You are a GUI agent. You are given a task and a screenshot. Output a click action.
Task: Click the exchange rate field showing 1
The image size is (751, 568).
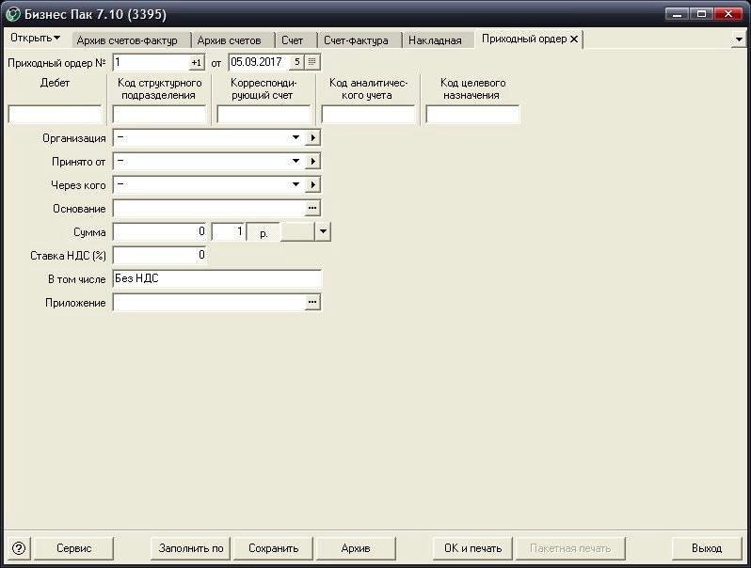(x=228, y=231)
